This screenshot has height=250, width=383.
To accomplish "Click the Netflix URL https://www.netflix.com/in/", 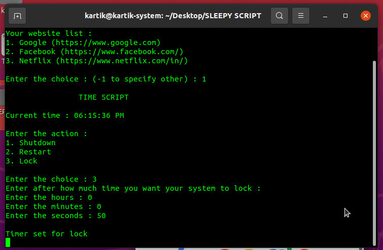I will pos(122,61).
